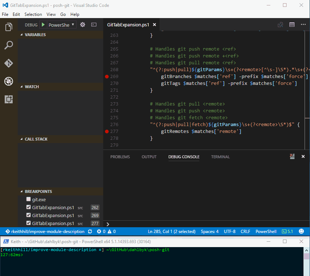Switch to the TERMINAL tab

(x=220, y=157)
